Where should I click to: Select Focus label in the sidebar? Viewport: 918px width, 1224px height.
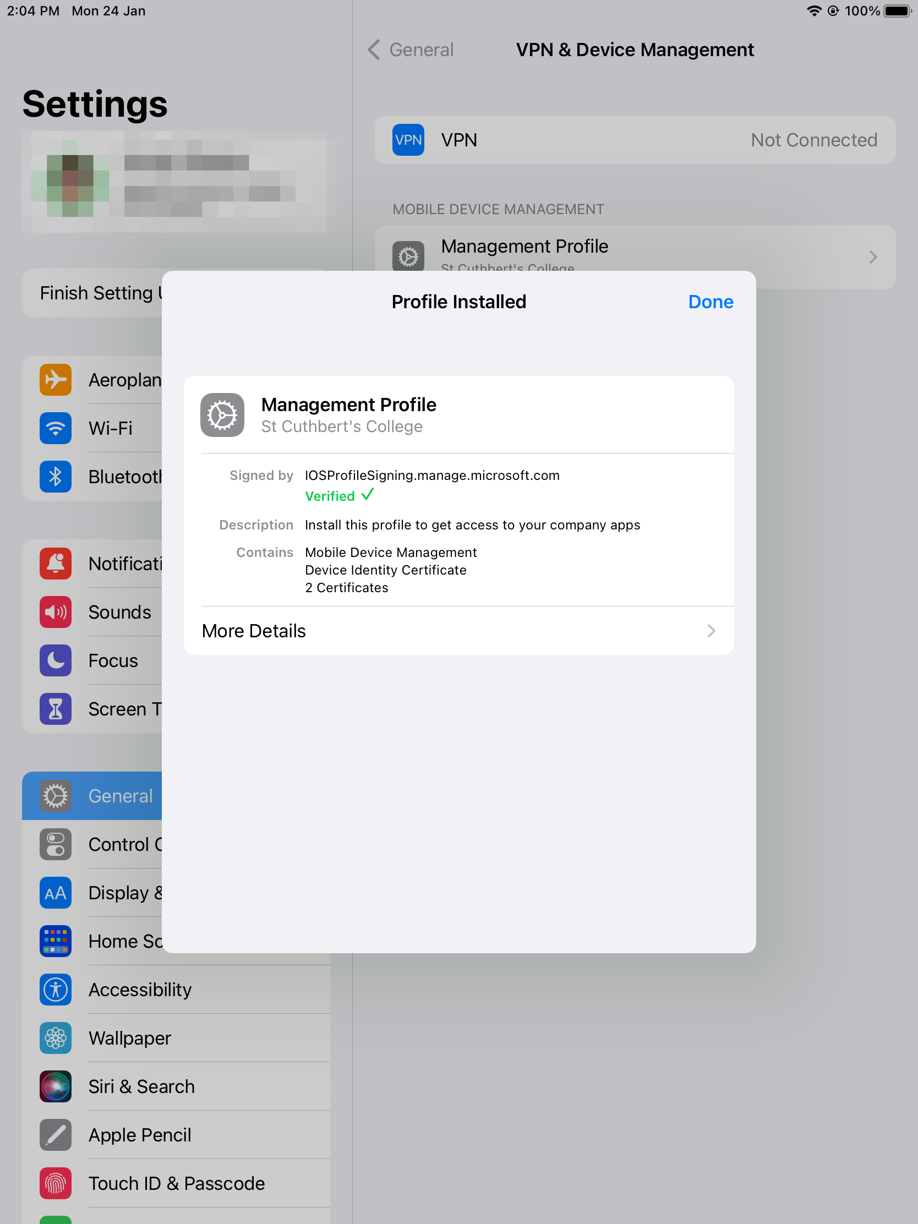(x=113, y=660)
